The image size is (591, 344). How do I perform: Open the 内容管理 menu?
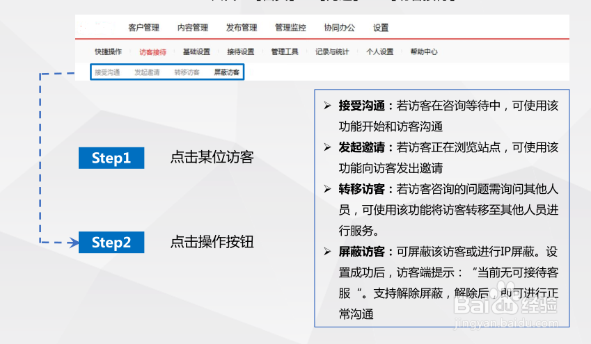coord(193,28)
